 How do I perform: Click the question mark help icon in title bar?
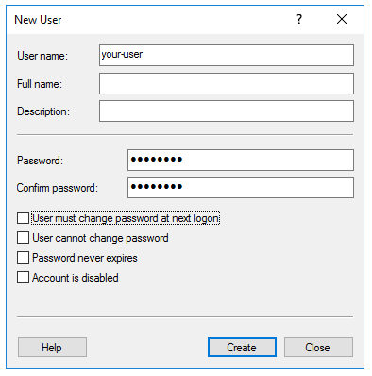[x=299, y=19]
